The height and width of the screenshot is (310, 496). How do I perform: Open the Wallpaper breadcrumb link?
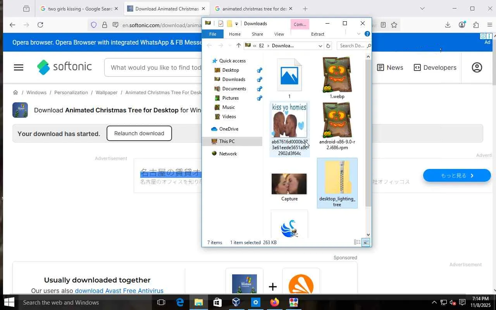click(107, 93)
